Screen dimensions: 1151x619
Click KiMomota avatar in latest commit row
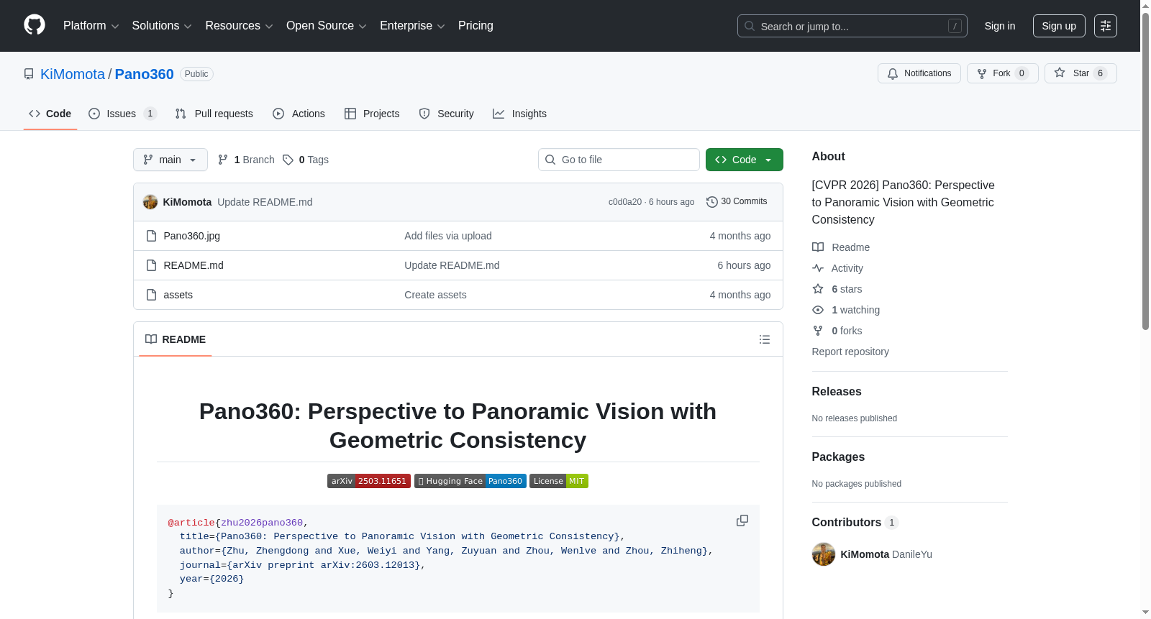click(150, 202)
